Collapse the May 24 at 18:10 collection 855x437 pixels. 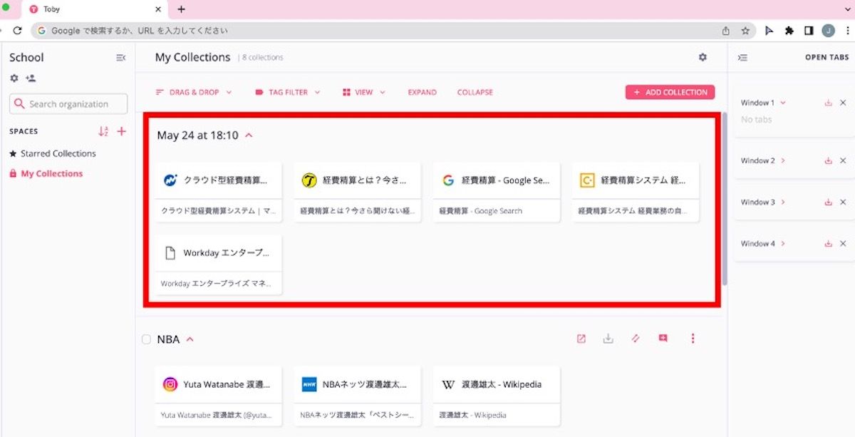[249, 135]
